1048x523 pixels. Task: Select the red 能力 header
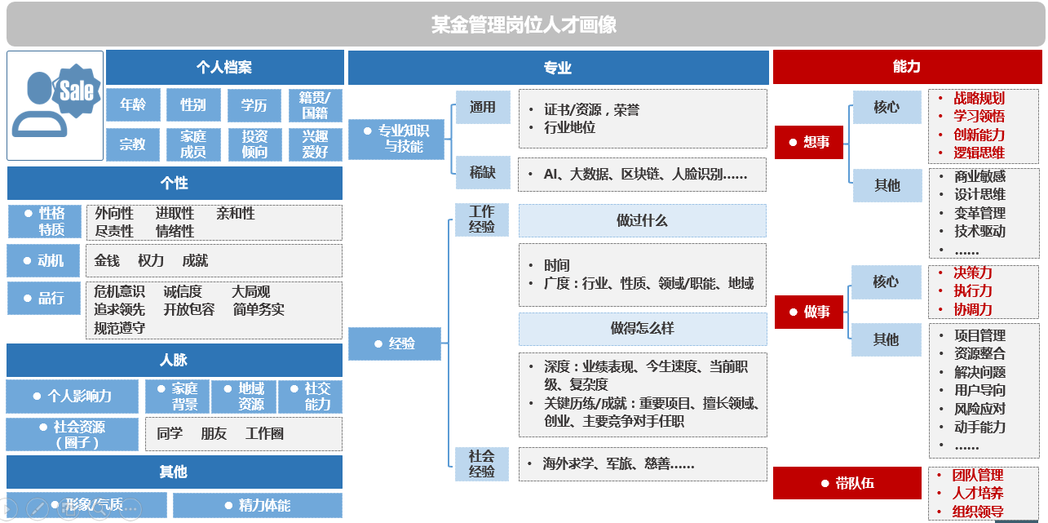[x=906, y=67]
